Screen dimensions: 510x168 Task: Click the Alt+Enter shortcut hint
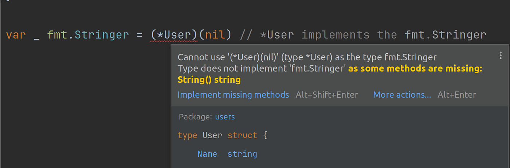click(457, 95)
